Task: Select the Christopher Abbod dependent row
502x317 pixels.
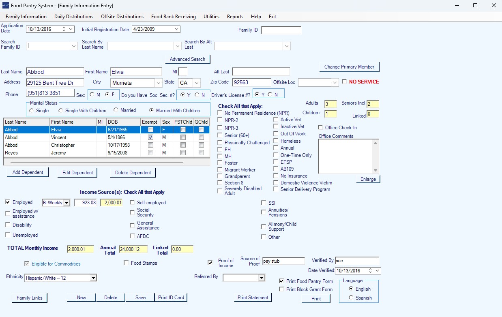Action: pos(106,145)
